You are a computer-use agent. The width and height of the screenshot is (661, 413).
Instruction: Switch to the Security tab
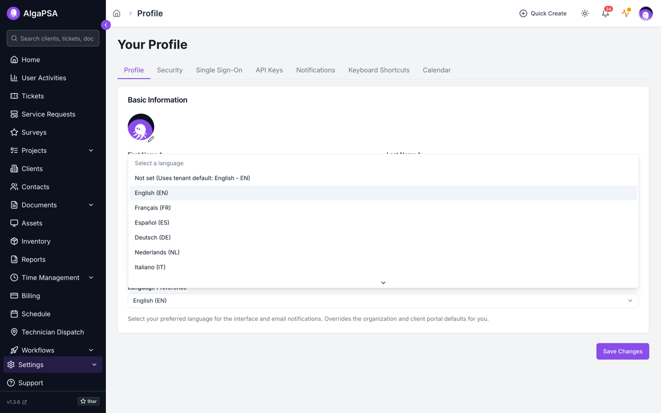170,70
